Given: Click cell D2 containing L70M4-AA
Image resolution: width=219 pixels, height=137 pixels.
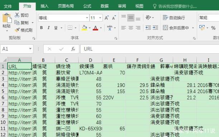Looking at the screenshot, I should coord(90,73).
